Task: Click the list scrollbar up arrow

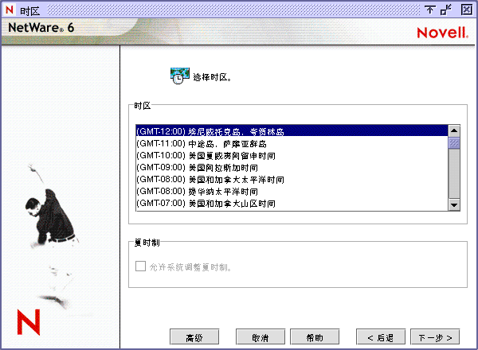Action: [x=454, y=131]
